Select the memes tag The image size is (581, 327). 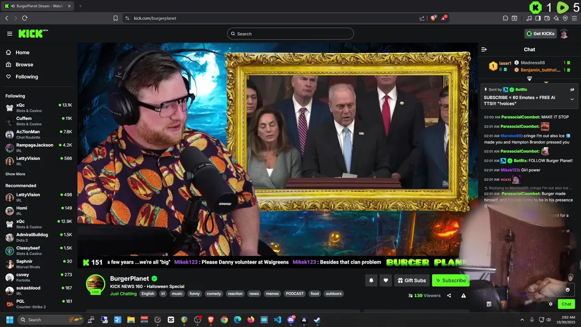click(272, 294)
